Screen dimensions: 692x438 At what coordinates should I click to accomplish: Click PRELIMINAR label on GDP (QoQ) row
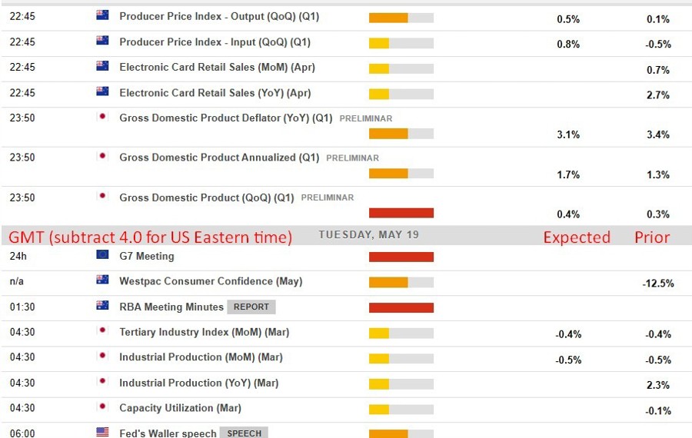point(328,198)
